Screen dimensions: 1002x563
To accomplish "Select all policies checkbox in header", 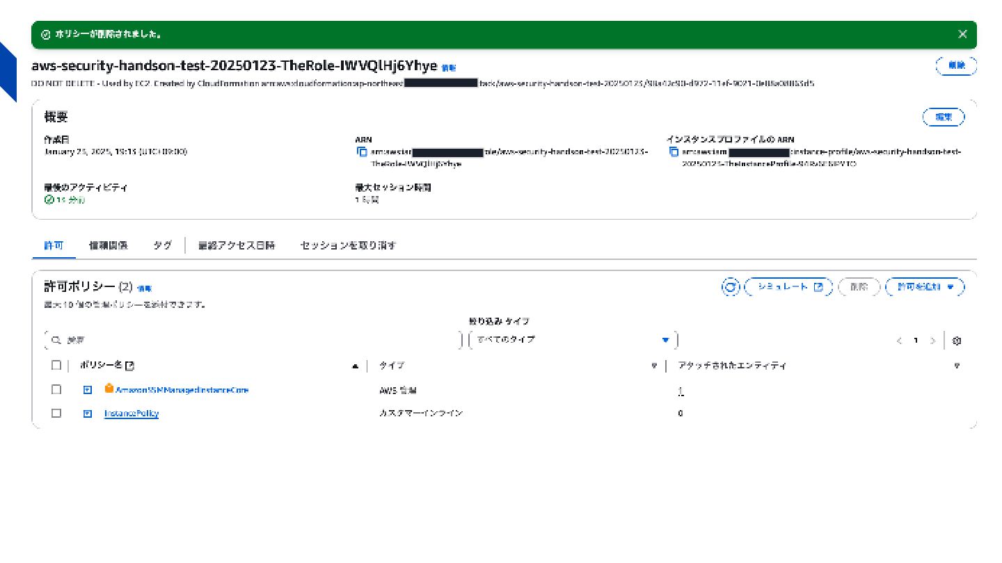I will (x=56, y=365).
